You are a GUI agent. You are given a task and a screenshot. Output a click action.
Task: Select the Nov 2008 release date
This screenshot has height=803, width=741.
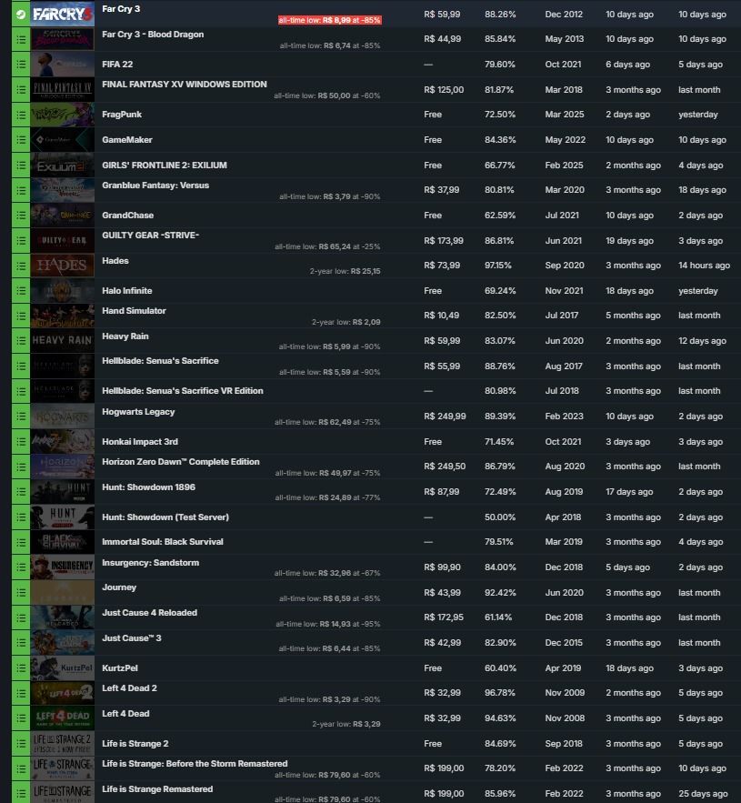[x=565, y=718]
